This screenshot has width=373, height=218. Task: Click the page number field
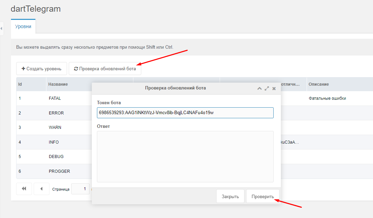[80, 189]
